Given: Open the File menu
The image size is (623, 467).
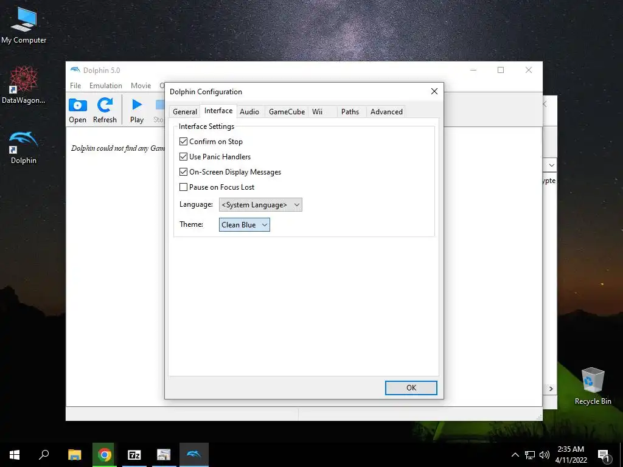Looking at the screenshot, I should pos(75,85).
